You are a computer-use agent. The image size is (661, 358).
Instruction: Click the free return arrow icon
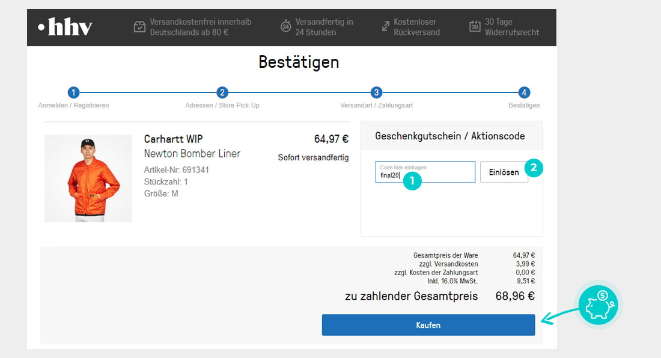(385, 26)
